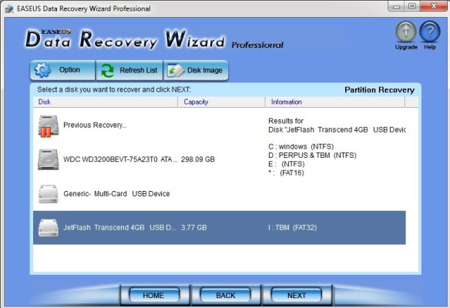Image resolution: width=450 pixels, height=308 pixels.
Task: Click the green Refresh List arrows icon
Action: [107, 70]
